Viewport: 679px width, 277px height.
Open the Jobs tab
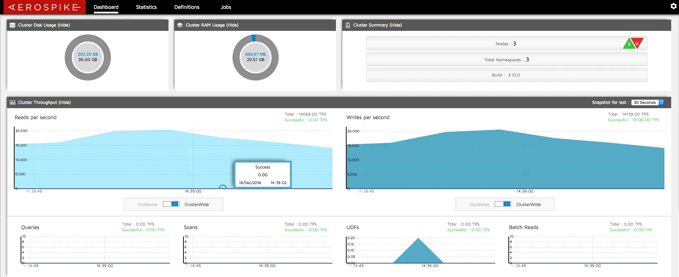pyautogui.click(x=226, y=7)
